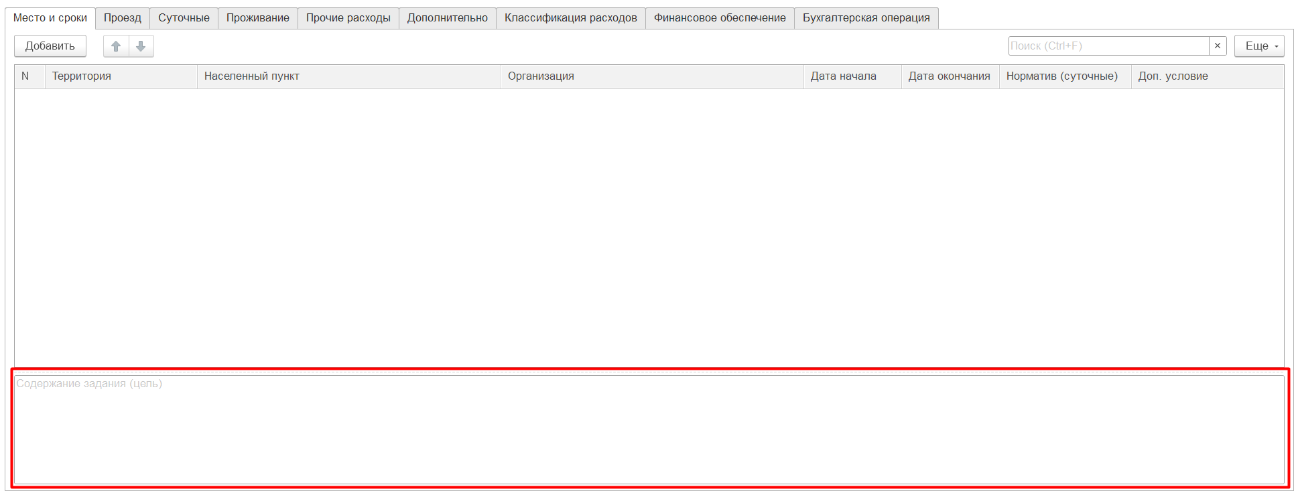
Task: Click into the Поиск search field
Action: [x=1108, y=46]
